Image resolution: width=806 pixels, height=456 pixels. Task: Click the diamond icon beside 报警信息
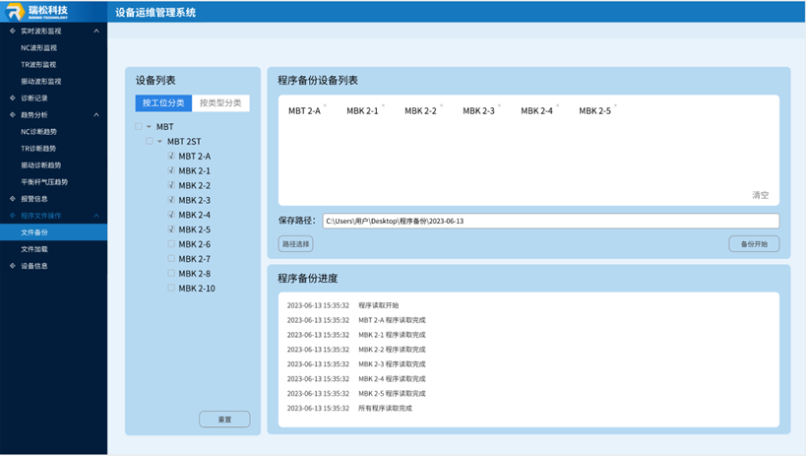(13, 199)
